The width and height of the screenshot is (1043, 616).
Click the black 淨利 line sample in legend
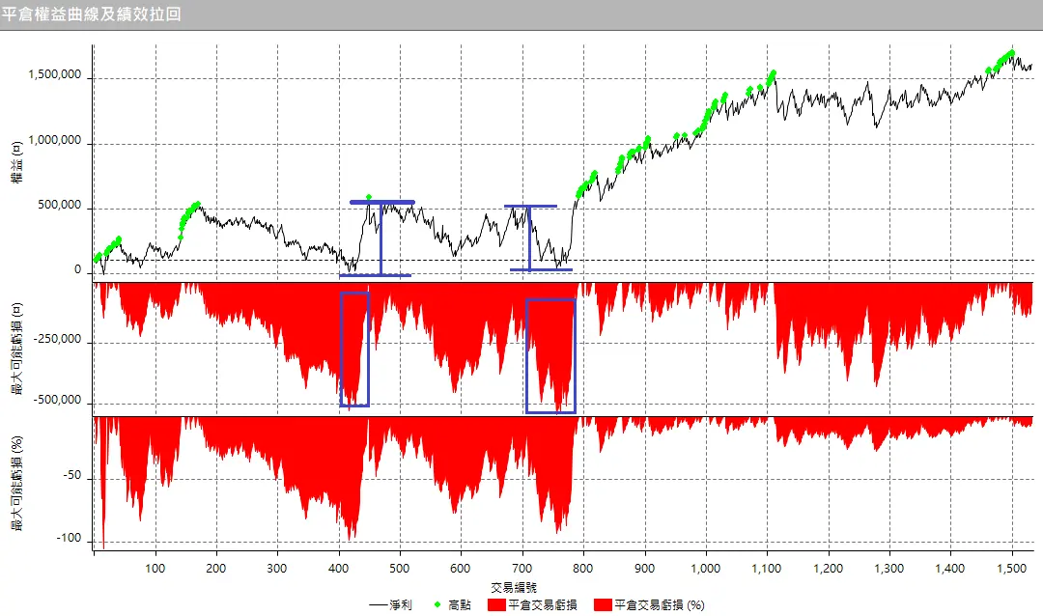380,605
